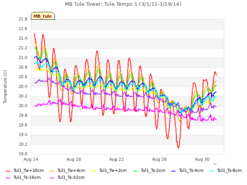Click the Aug 26 x-axis tick label
Screen dimensions: 247x185
pos(159,159)
